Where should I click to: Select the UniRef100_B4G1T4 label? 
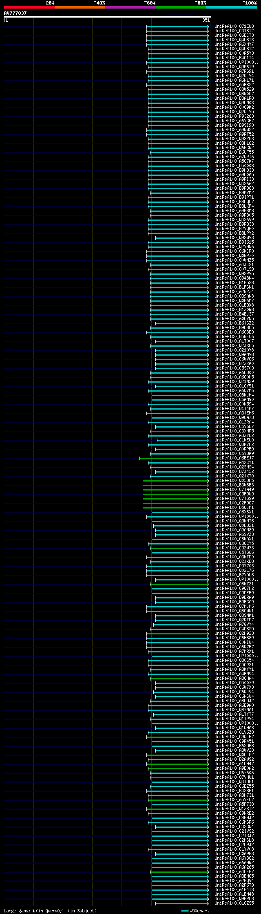(x=234, y=58)
